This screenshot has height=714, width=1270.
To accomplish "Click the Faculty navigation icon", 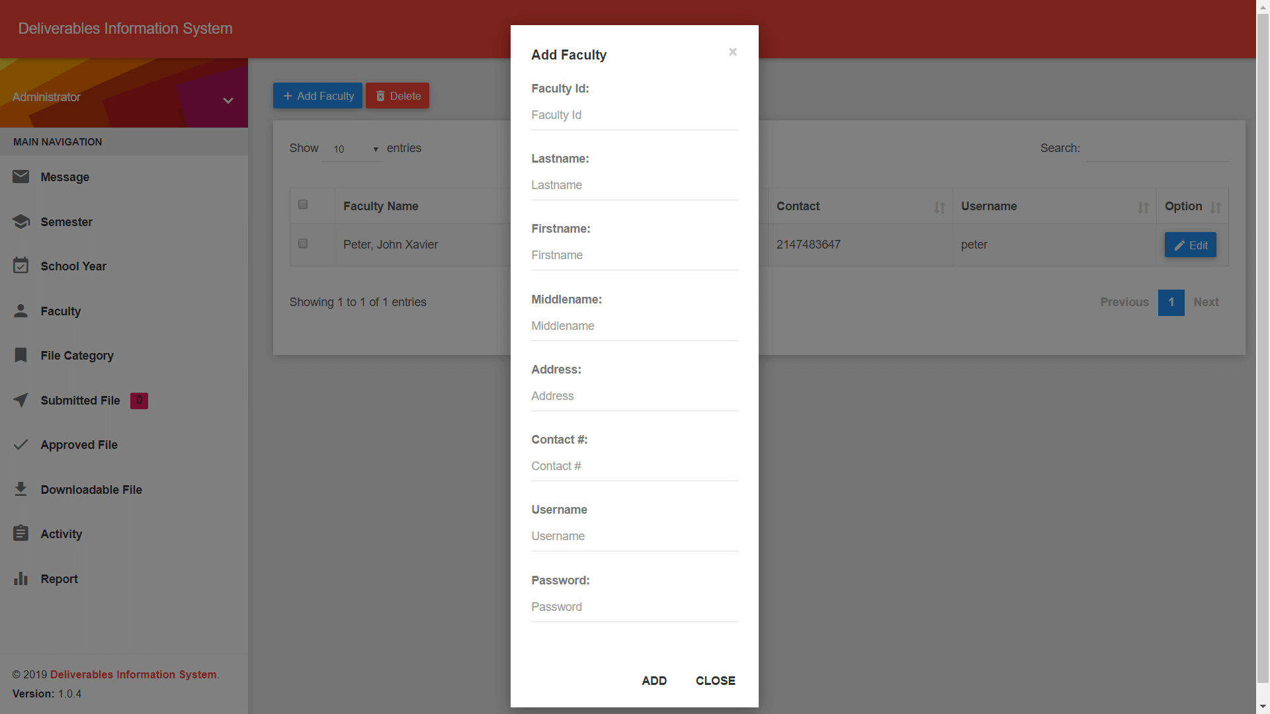I will click(21, 310).
